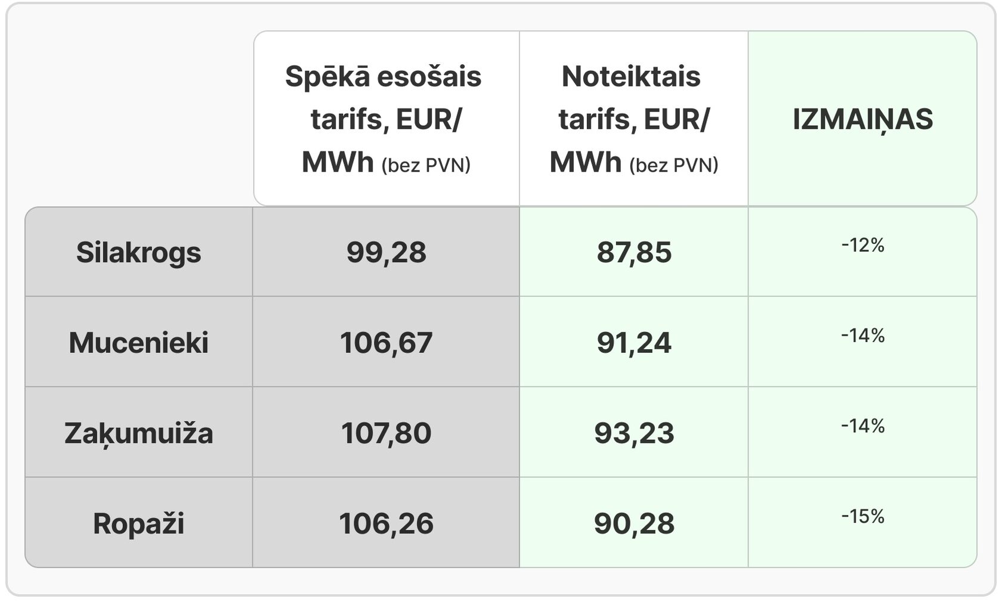Select the Mucenieki row label

coord(138,342)
